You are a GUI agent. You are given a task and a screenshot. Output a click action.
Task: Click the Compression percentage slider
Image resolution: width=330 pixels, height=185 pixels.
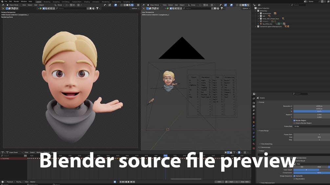coord(312,173)
